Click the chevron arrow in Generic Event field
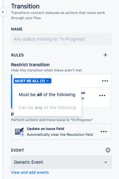This screenshot has width=119, height=179. (106, 162)
